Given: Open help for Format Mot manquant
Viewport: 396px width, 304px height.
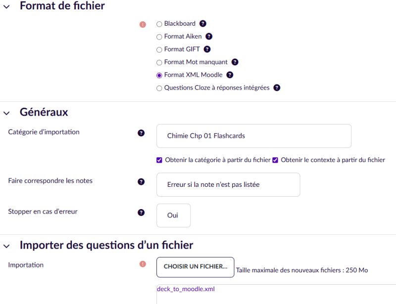Looking at the screenshot, I should (x=235, y=62).
